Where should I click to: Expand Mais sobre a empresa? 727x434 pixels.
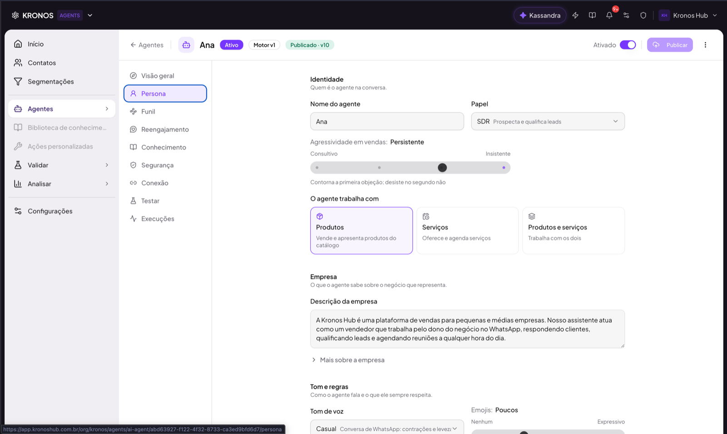348,360
